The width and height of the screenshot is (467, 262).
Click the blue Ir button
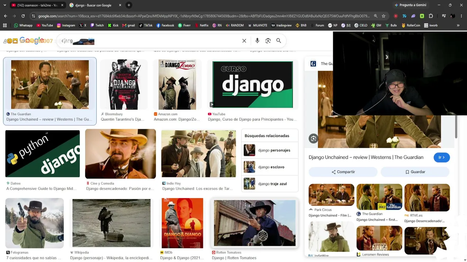tap(441, 157)
